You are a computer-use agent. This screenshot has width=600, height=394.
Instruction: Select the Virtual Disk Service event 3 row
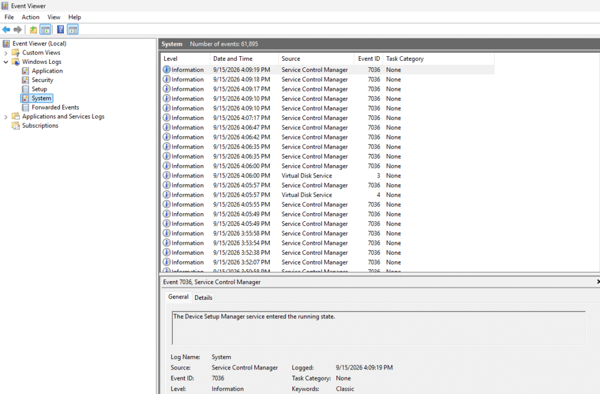pyautogui.click(x=328, y=176)
